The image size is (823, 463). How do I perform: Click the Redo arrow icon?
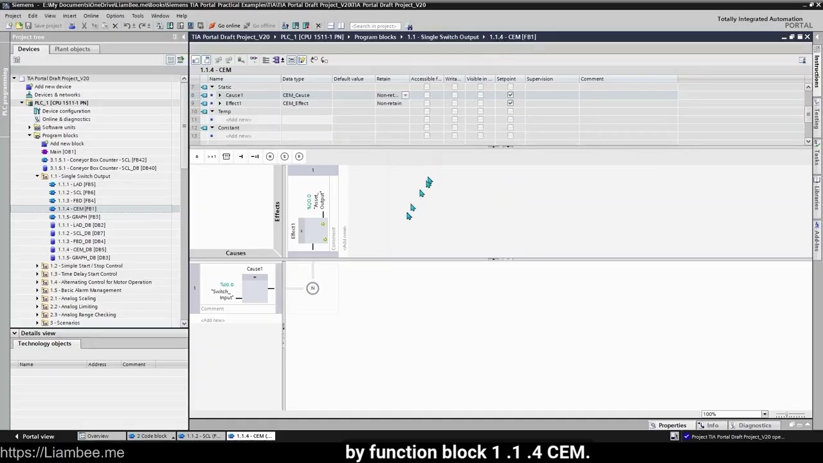click(141, 26)
